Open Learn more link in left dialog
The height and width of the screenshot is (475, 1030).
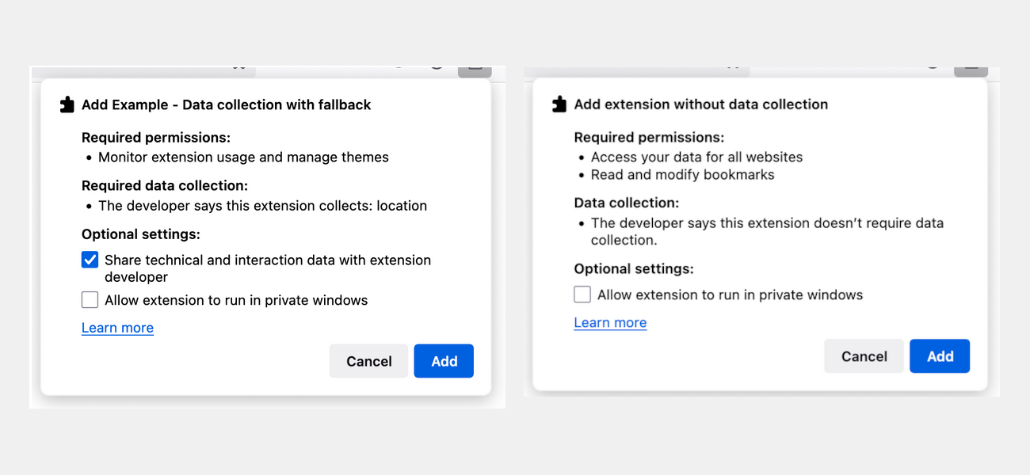click(117, 328)
